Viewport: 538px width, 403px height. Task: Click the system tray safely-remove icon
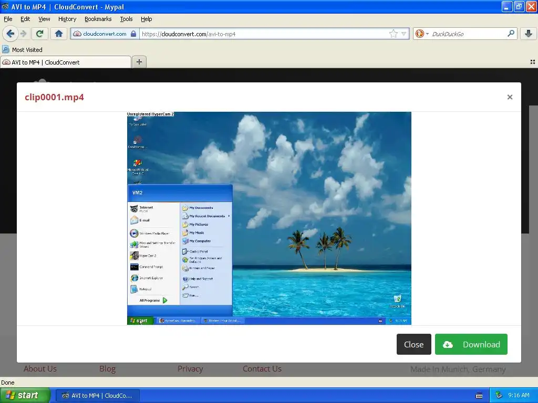tap(499, 395)
